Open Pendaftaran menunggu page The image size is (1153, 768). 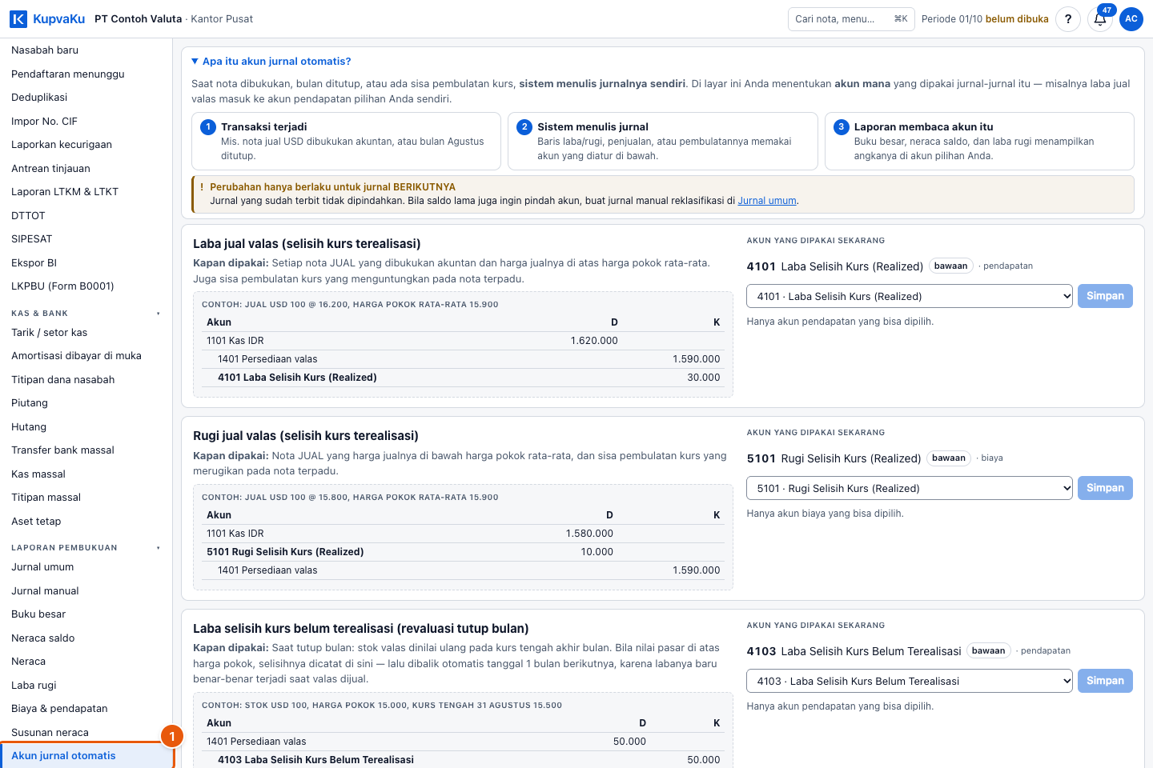[x=86, y=74]
